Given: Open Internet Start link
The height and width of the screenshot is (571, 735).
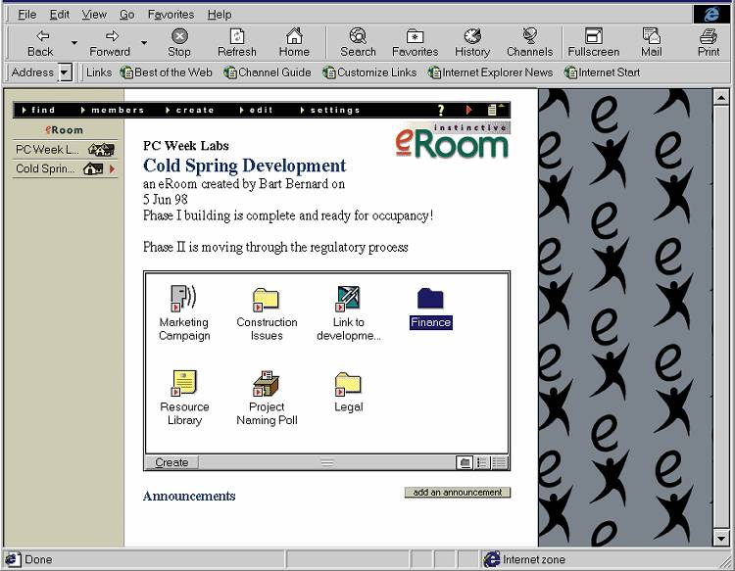Looking at the screenshot, I should [603, 72].
